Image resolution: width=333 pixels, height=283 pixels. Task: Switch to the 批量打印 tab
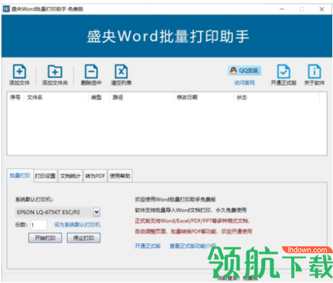[x=20, y=176]
